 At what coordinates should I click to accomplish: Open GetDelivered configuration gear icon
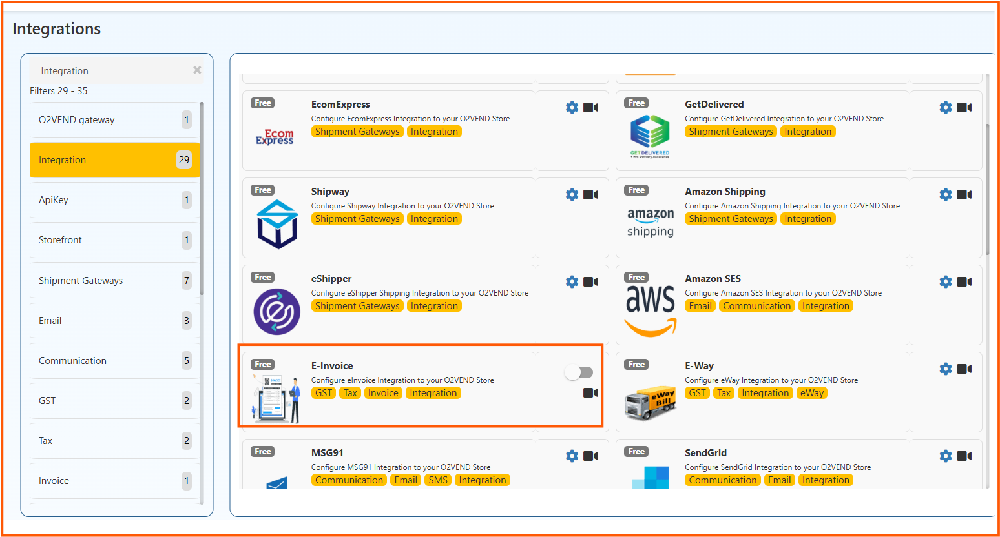coord(946,107)
